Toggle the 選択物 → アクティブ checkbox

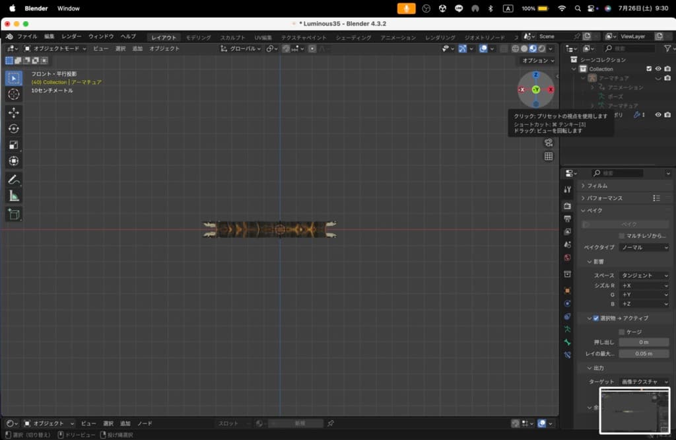pos(595,318)
